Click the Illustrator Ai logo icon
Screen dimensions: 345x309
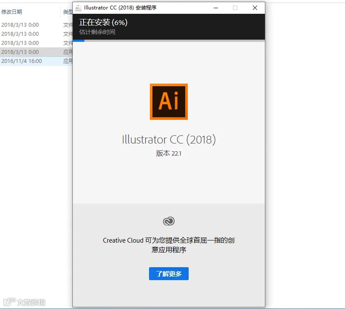point(169,102)
